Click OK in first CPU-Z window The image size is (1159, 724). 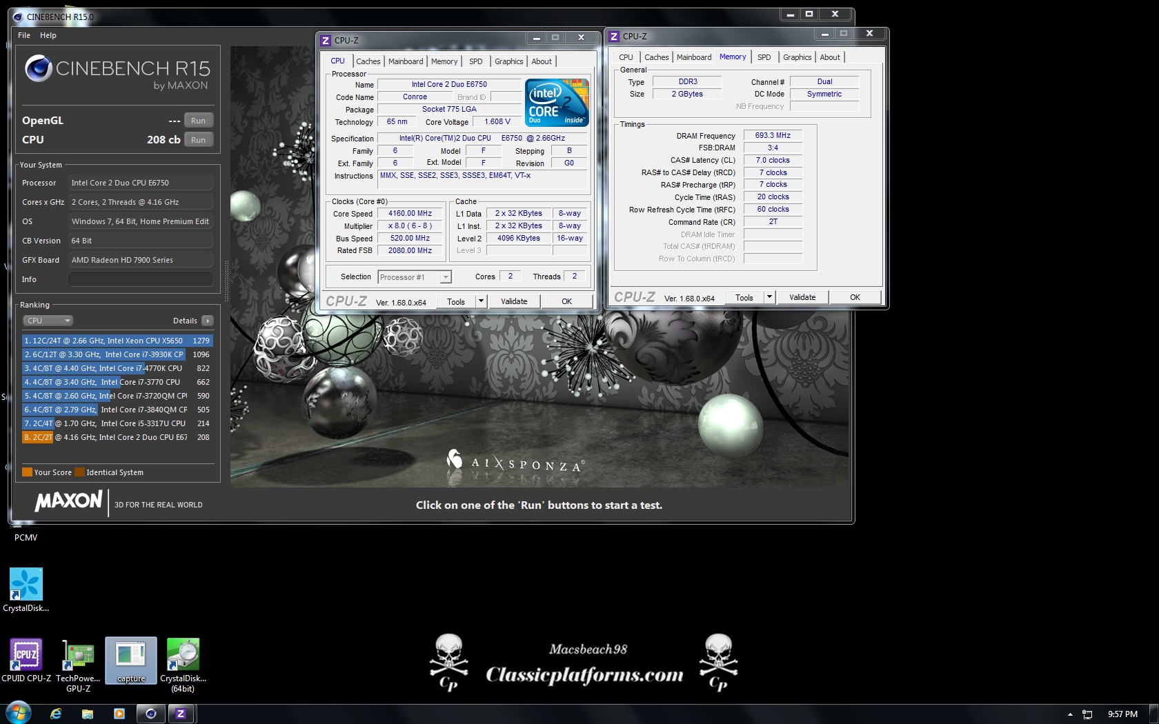coord(566,301)
